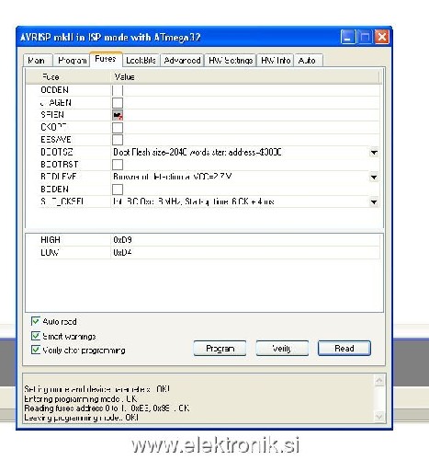Switch to the Advanced tab
429x460 pixels.
tap(182, 60)
